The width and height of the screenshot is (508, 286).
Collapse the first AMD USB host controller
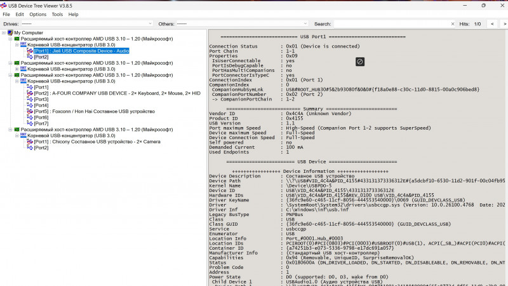pyautogui.click(x=10, y=39)
